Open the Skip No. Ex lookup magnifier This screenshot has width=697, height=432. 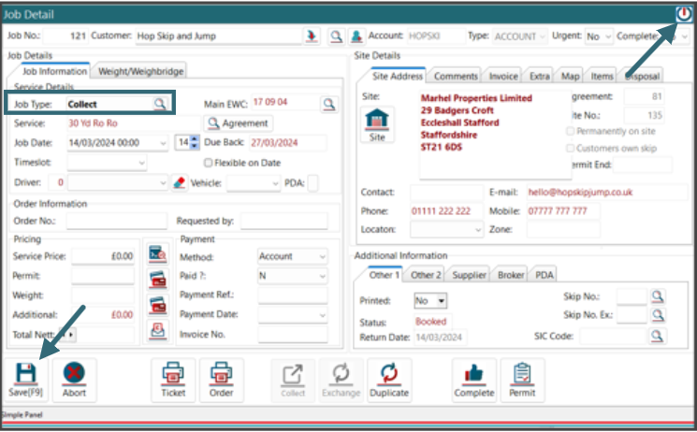pos(658,315)
